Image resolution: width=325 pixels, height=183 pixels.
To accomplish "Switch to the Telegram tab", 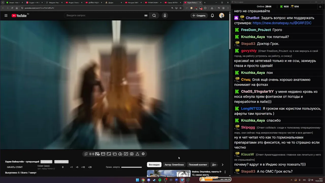I will [x=54, y=3].
